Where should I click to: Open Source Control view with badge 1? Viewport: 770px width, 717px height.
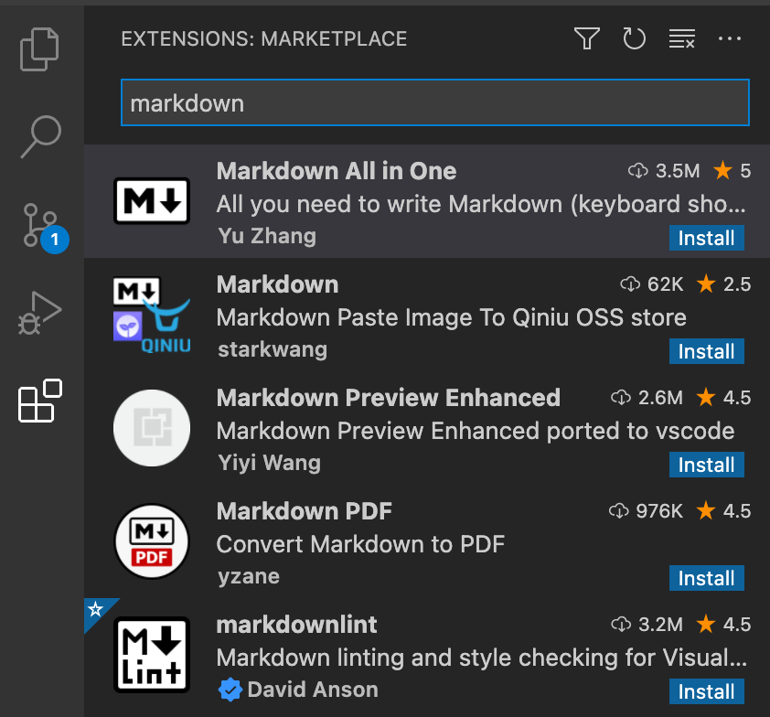pyautogui.click(x=45, y=228)
